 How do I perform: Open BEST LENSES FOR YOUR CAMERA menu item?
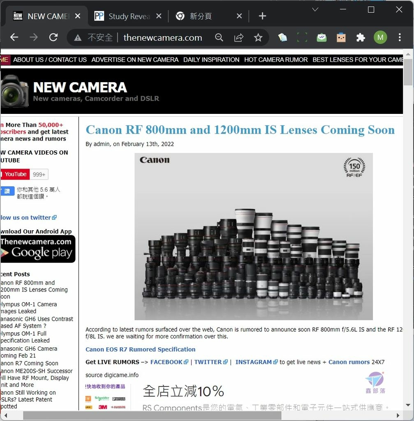[x=358, y=60]
